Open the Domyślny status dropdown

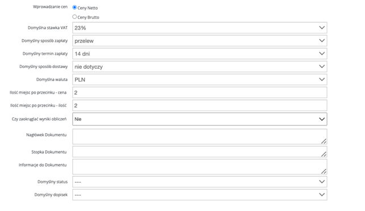tap(200, 182)
